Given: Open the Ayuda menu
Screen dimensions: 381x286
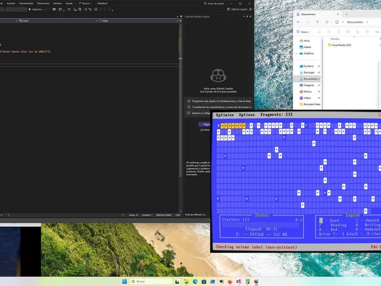Looking at the screenshot, I should (x=69, y=4).
